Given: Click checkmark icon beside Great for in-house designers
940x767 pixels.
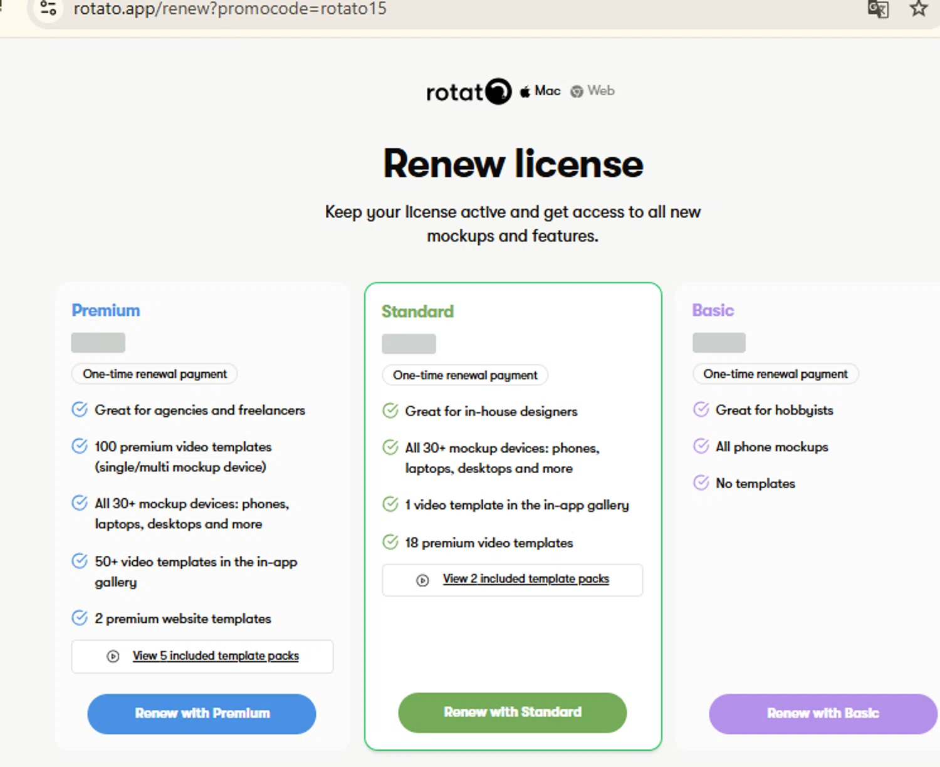Looking at the screenshot, I should [x=390, y=411].
